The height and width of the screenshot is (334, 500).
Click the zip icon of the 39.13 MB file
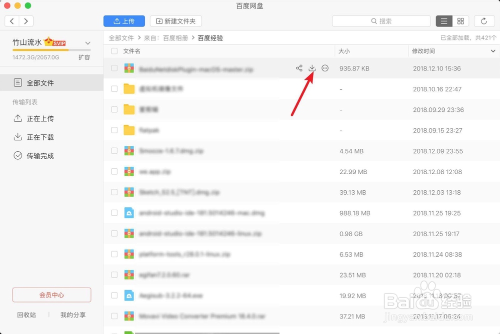129,192
